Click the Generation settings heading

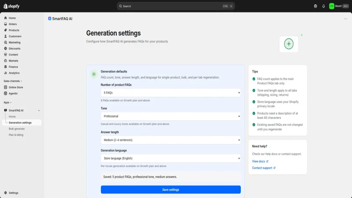114,33
